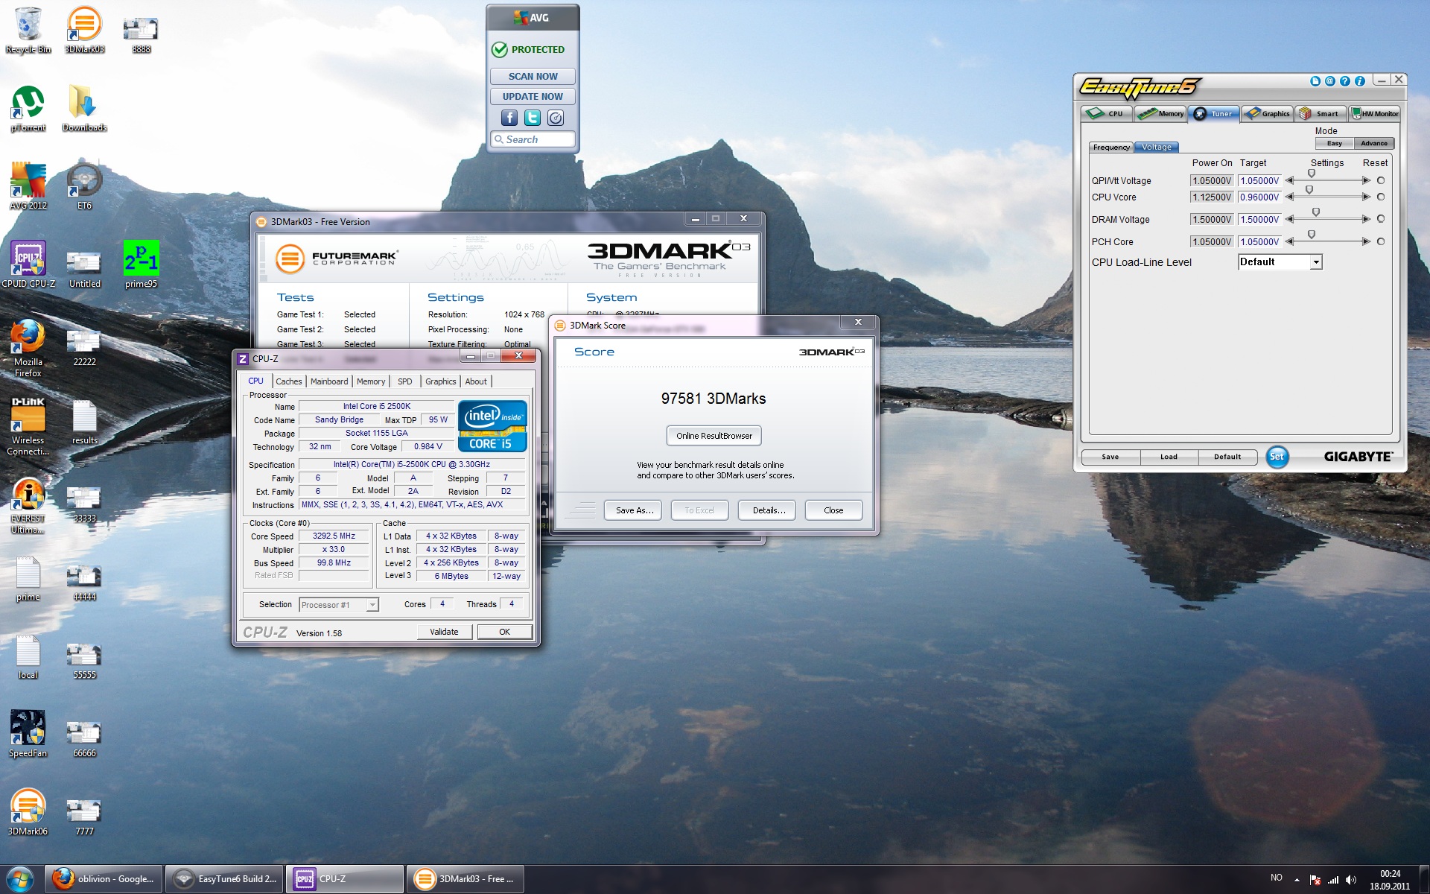The image size is (1430, 894).
Task: Click the network signal icon in system tray
Action: click(x=1333, y=880)
